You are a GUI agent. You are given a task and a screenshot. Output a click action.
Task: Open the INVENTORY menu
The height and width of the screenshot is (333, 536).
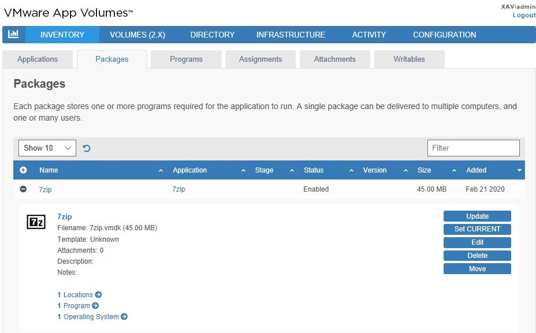pyautogui.click(x=62, y=35)
